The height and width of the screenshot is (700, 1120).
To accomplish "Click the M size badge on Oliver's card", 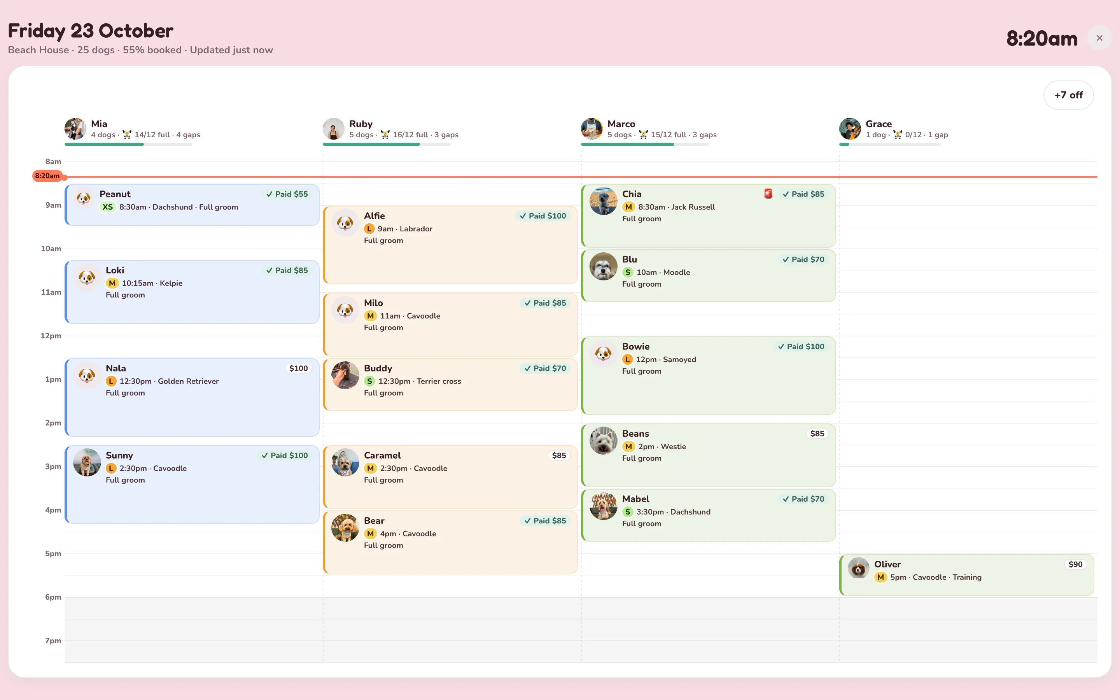I will [880, 577].
